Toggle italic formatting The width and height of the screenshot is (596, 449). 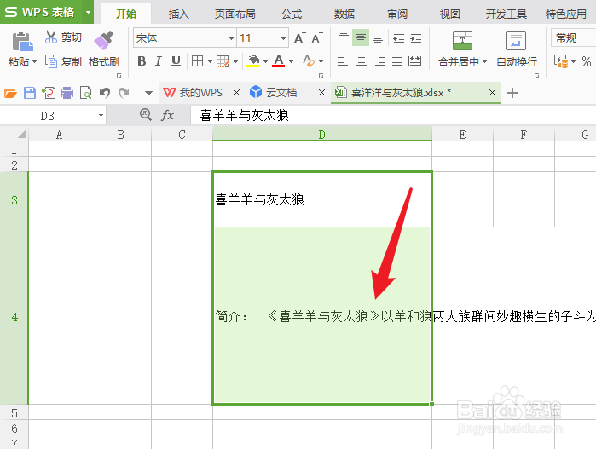(x=159, y=61)
